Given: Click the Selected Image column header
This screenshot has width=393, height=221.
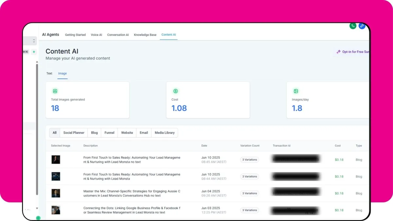Looking at the screenshot, I should pos(61,146).
